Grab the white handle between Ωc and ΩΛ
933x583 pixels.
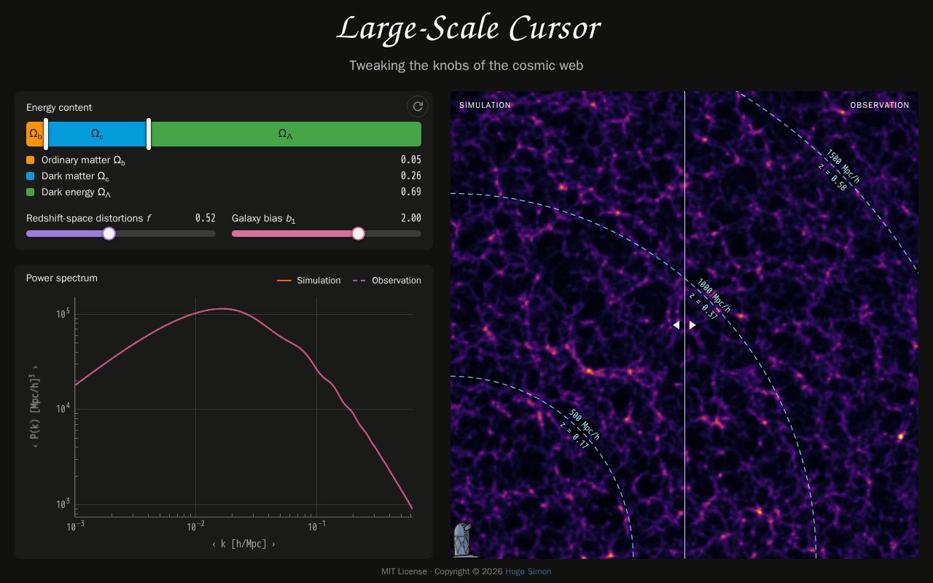[149, 134]
